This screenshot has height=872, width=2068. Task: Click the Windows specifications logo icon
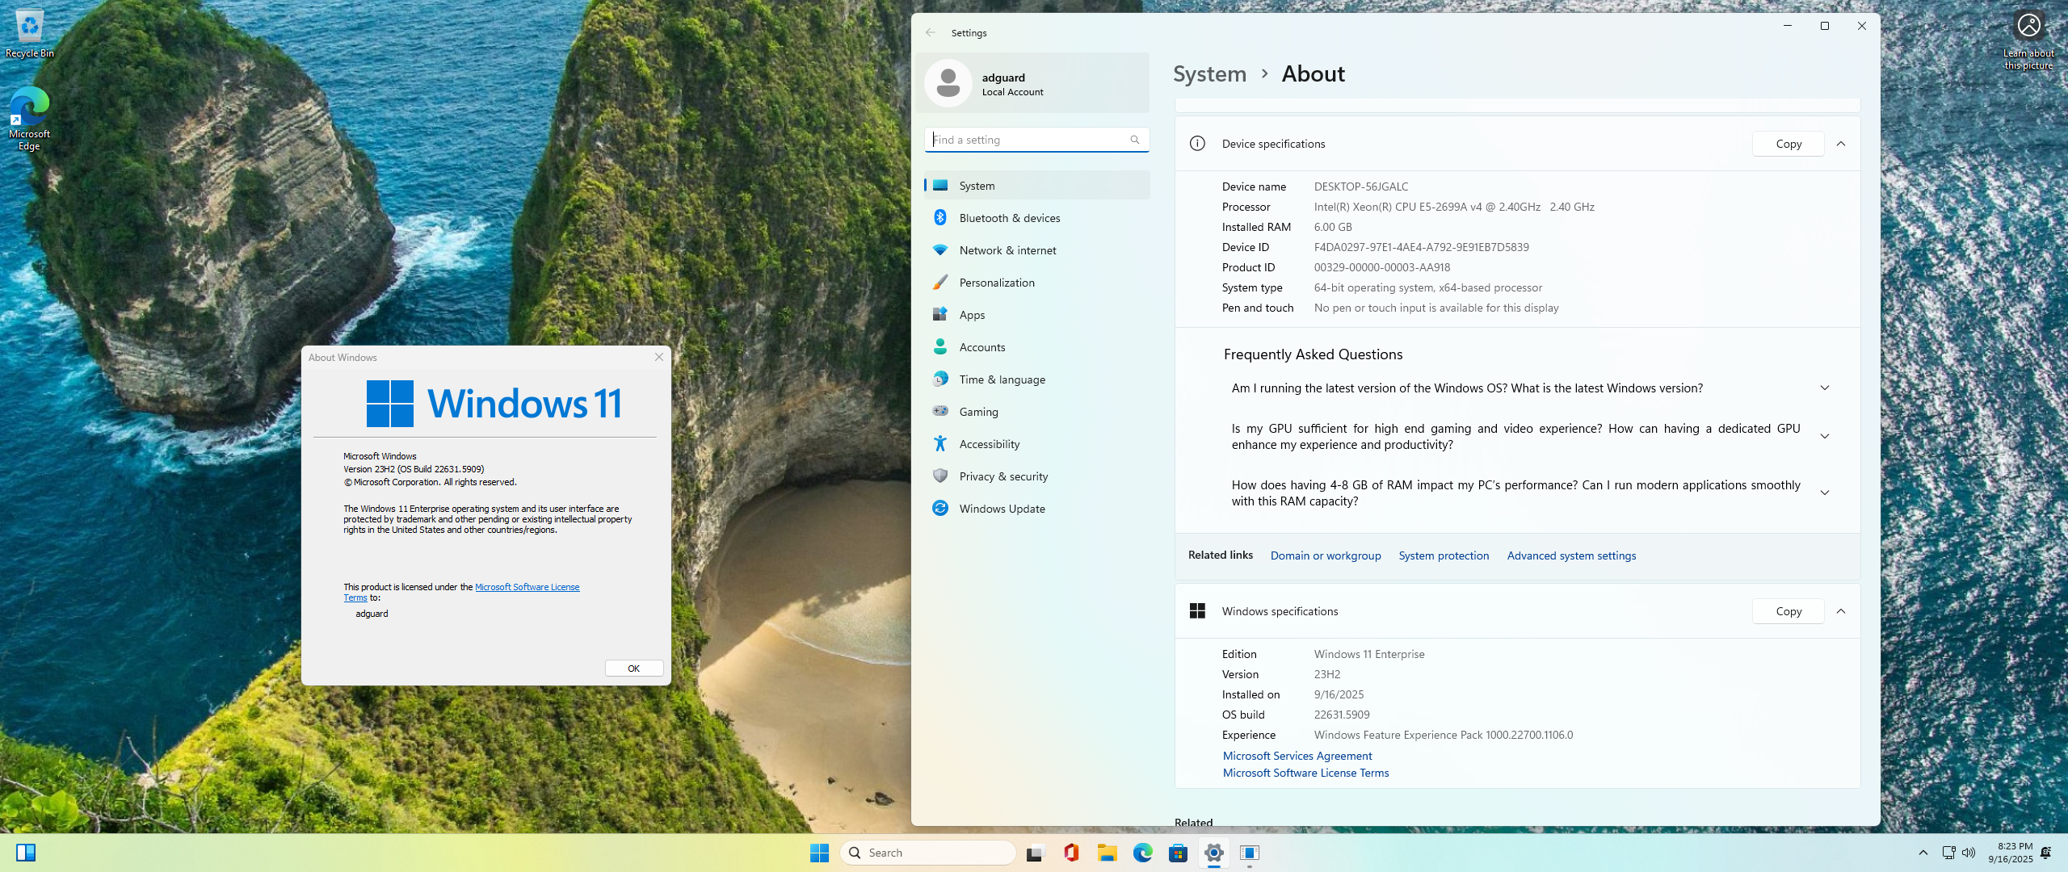click(1197, 611)
